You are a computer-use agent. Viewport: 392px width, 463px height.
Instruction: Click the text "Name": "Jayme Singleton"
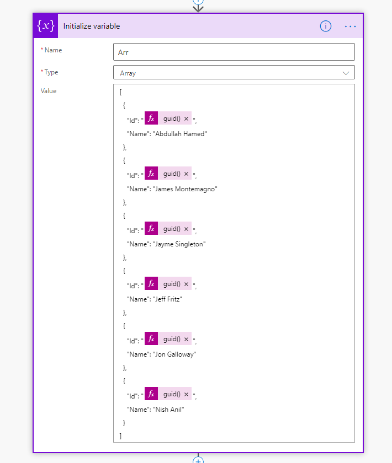(x=166, y=244)
